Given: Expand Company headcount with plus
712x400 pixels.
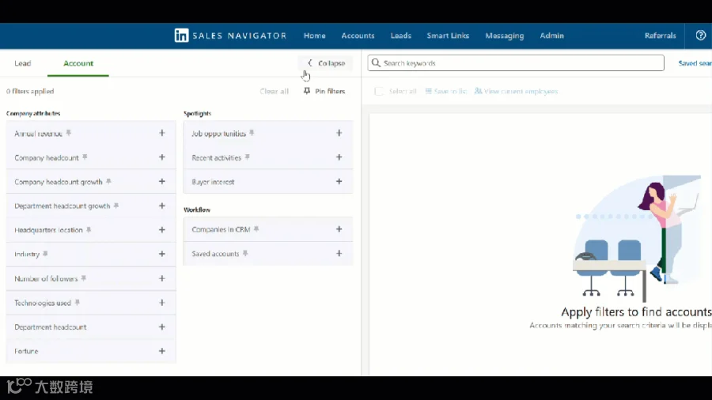Looking at the screenshot, I should tap(162, 157).
